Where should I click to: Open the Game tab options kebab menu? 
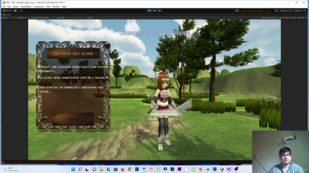click(x=306, y=14)
